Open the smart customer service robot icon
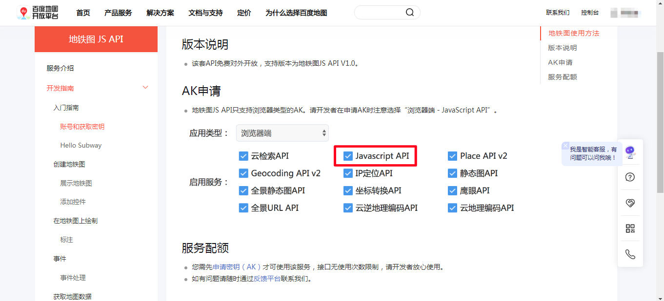This screenshot has width=664, height=301. [630, 152]
